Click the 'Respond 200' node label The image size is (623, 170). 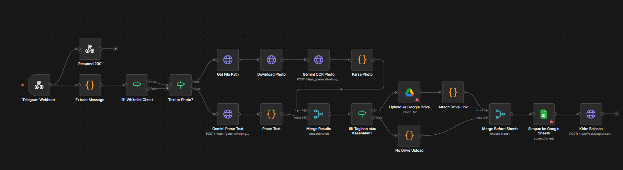(x=90, y=64)
